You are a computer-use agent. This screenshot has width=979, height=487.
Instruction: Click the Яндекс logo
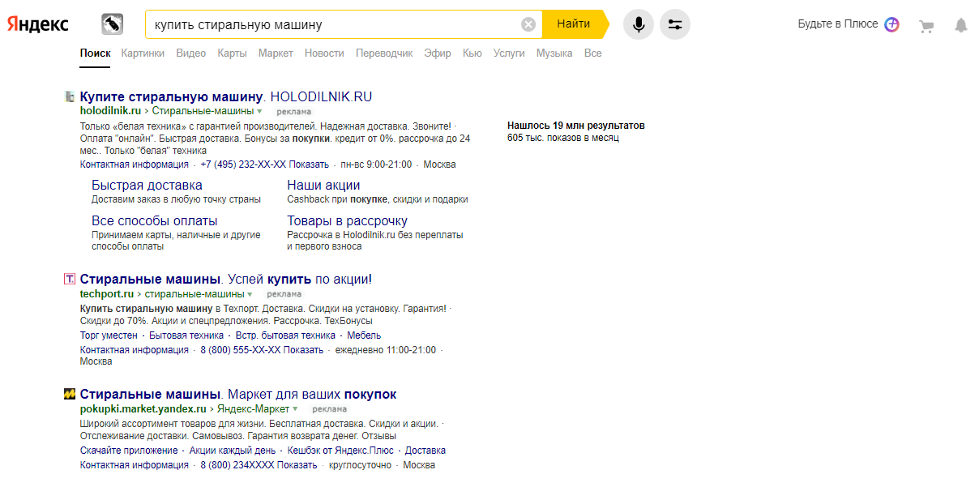pyautogui.click(x=37, y=24)
